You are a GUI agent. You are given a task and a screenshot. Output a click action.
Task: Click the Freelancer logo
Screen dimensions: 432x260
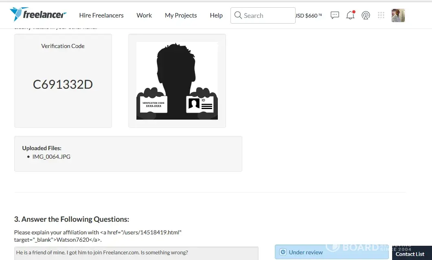(38, 15)
